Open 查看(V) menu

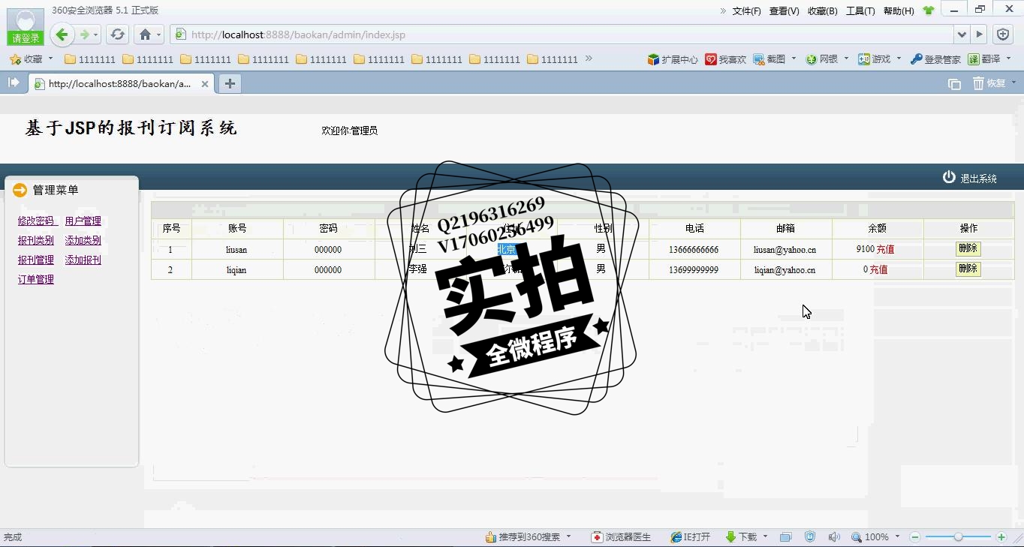784,11
